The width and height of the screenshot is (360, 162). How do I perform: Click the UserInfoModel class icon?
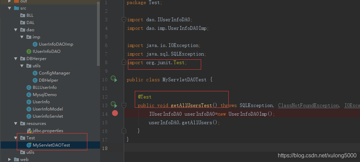point(29,109)
